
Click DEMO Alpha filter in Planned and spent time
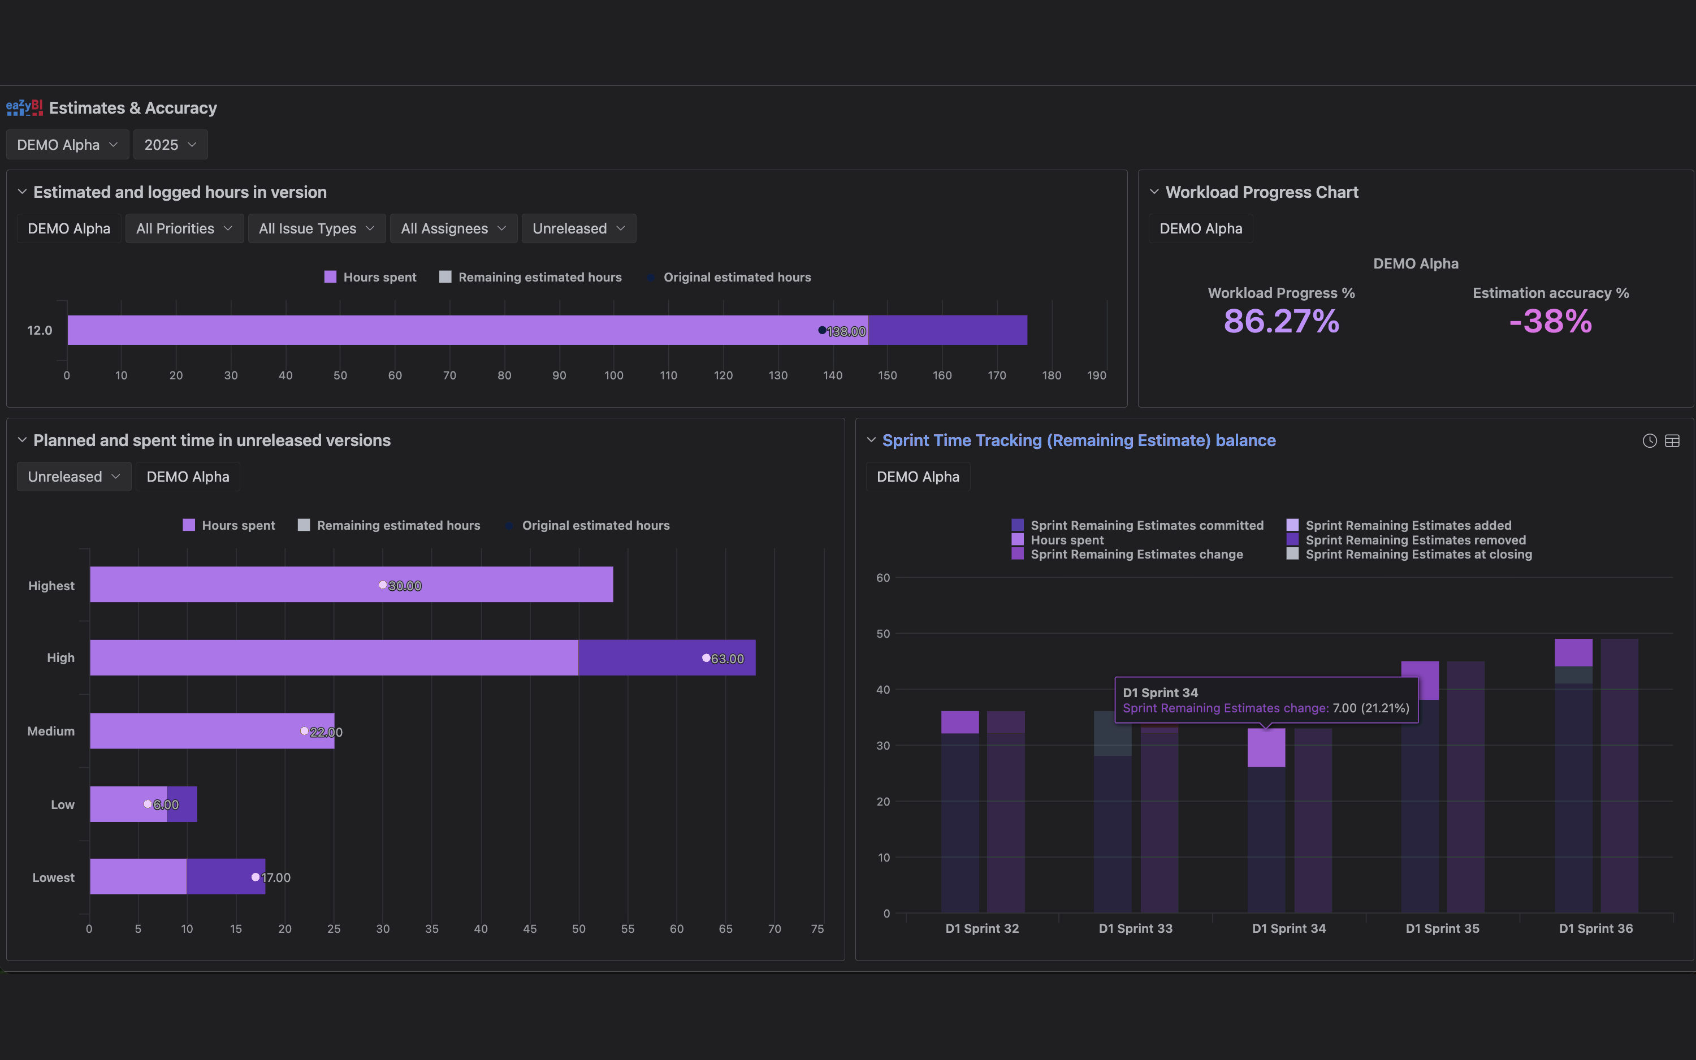[x=188, y=477]
